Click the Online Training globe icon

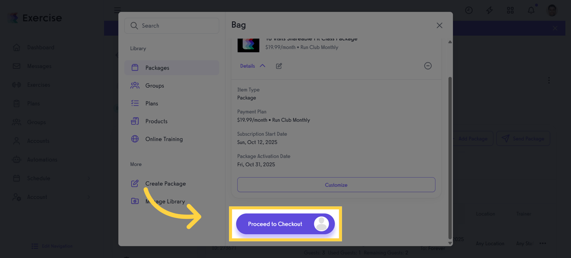tap(135, 139)
